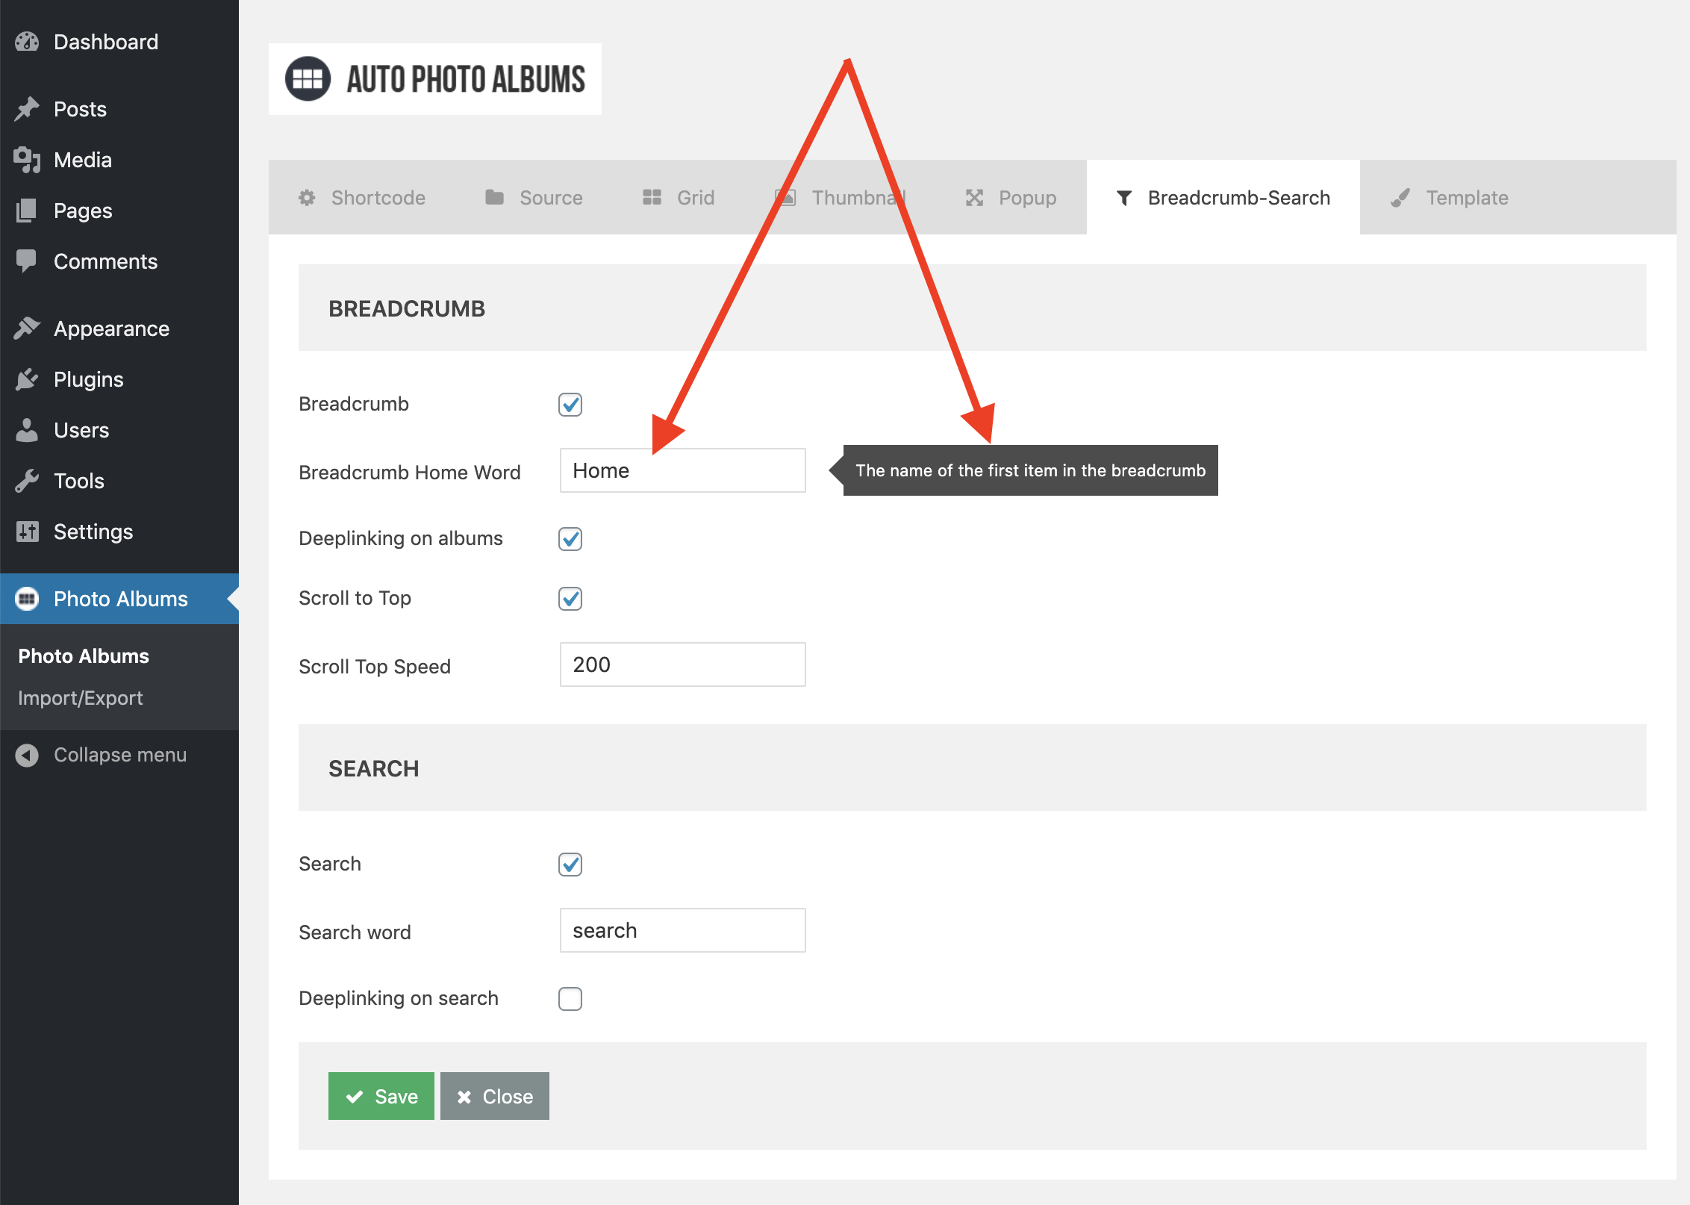Open the Template tab
The width and height of the screenshot is (1690, 1205).
[x=1449, y=198]
